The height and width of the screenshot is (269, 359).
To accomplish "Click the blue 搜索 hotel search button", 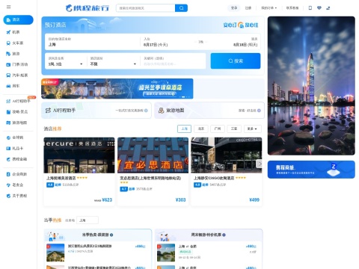I will (x=236, y=61).
